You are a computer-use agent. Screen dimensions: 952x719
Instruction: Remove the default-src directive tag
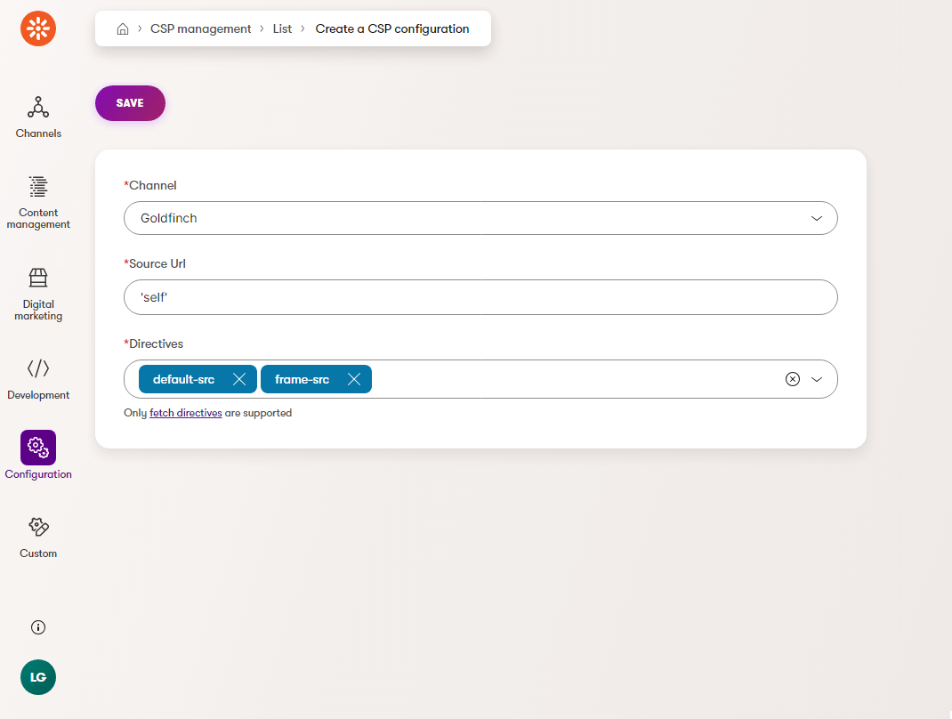tap(239, 379)
